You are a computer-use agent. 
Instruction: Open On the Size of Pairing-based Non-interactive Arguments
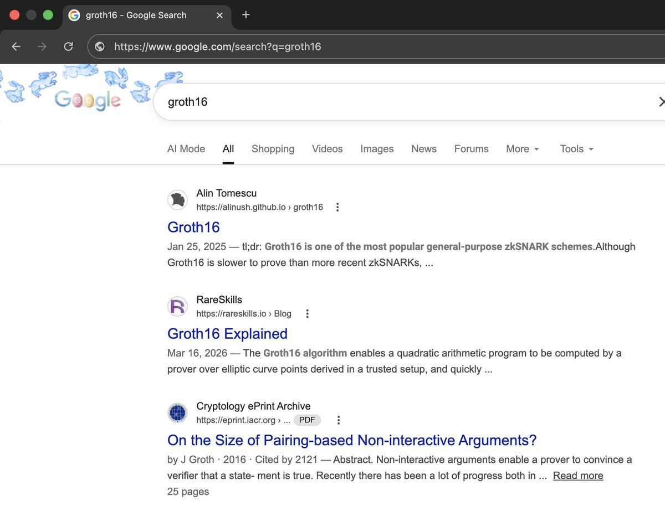[x=352, y=440]
